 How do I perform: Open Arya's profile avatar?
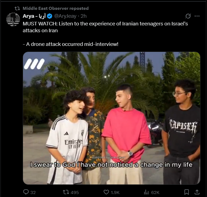13,19
